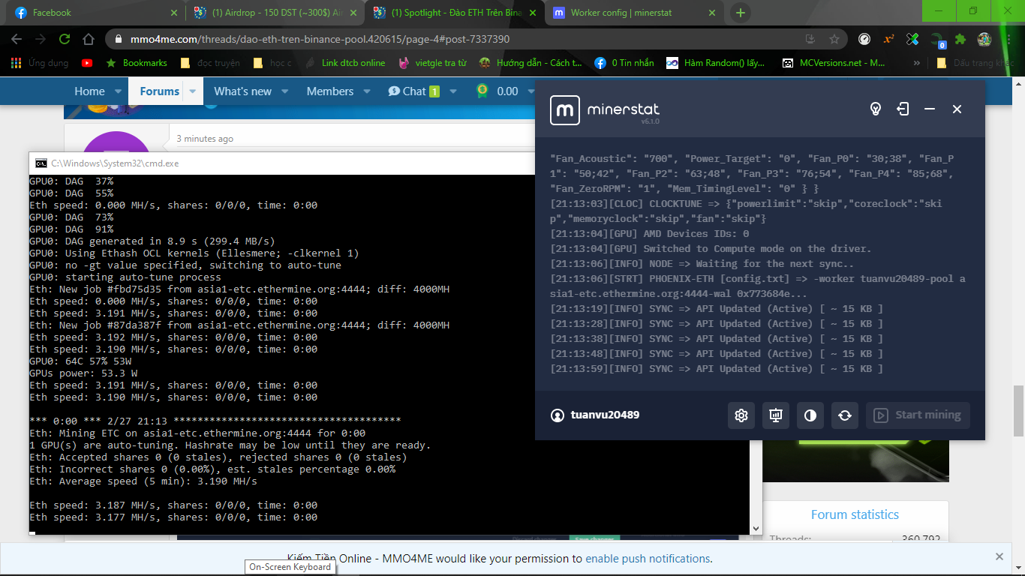Open the Hàm Random() bookmark
The image size is (1025, 576).
[x=717, y=63]
